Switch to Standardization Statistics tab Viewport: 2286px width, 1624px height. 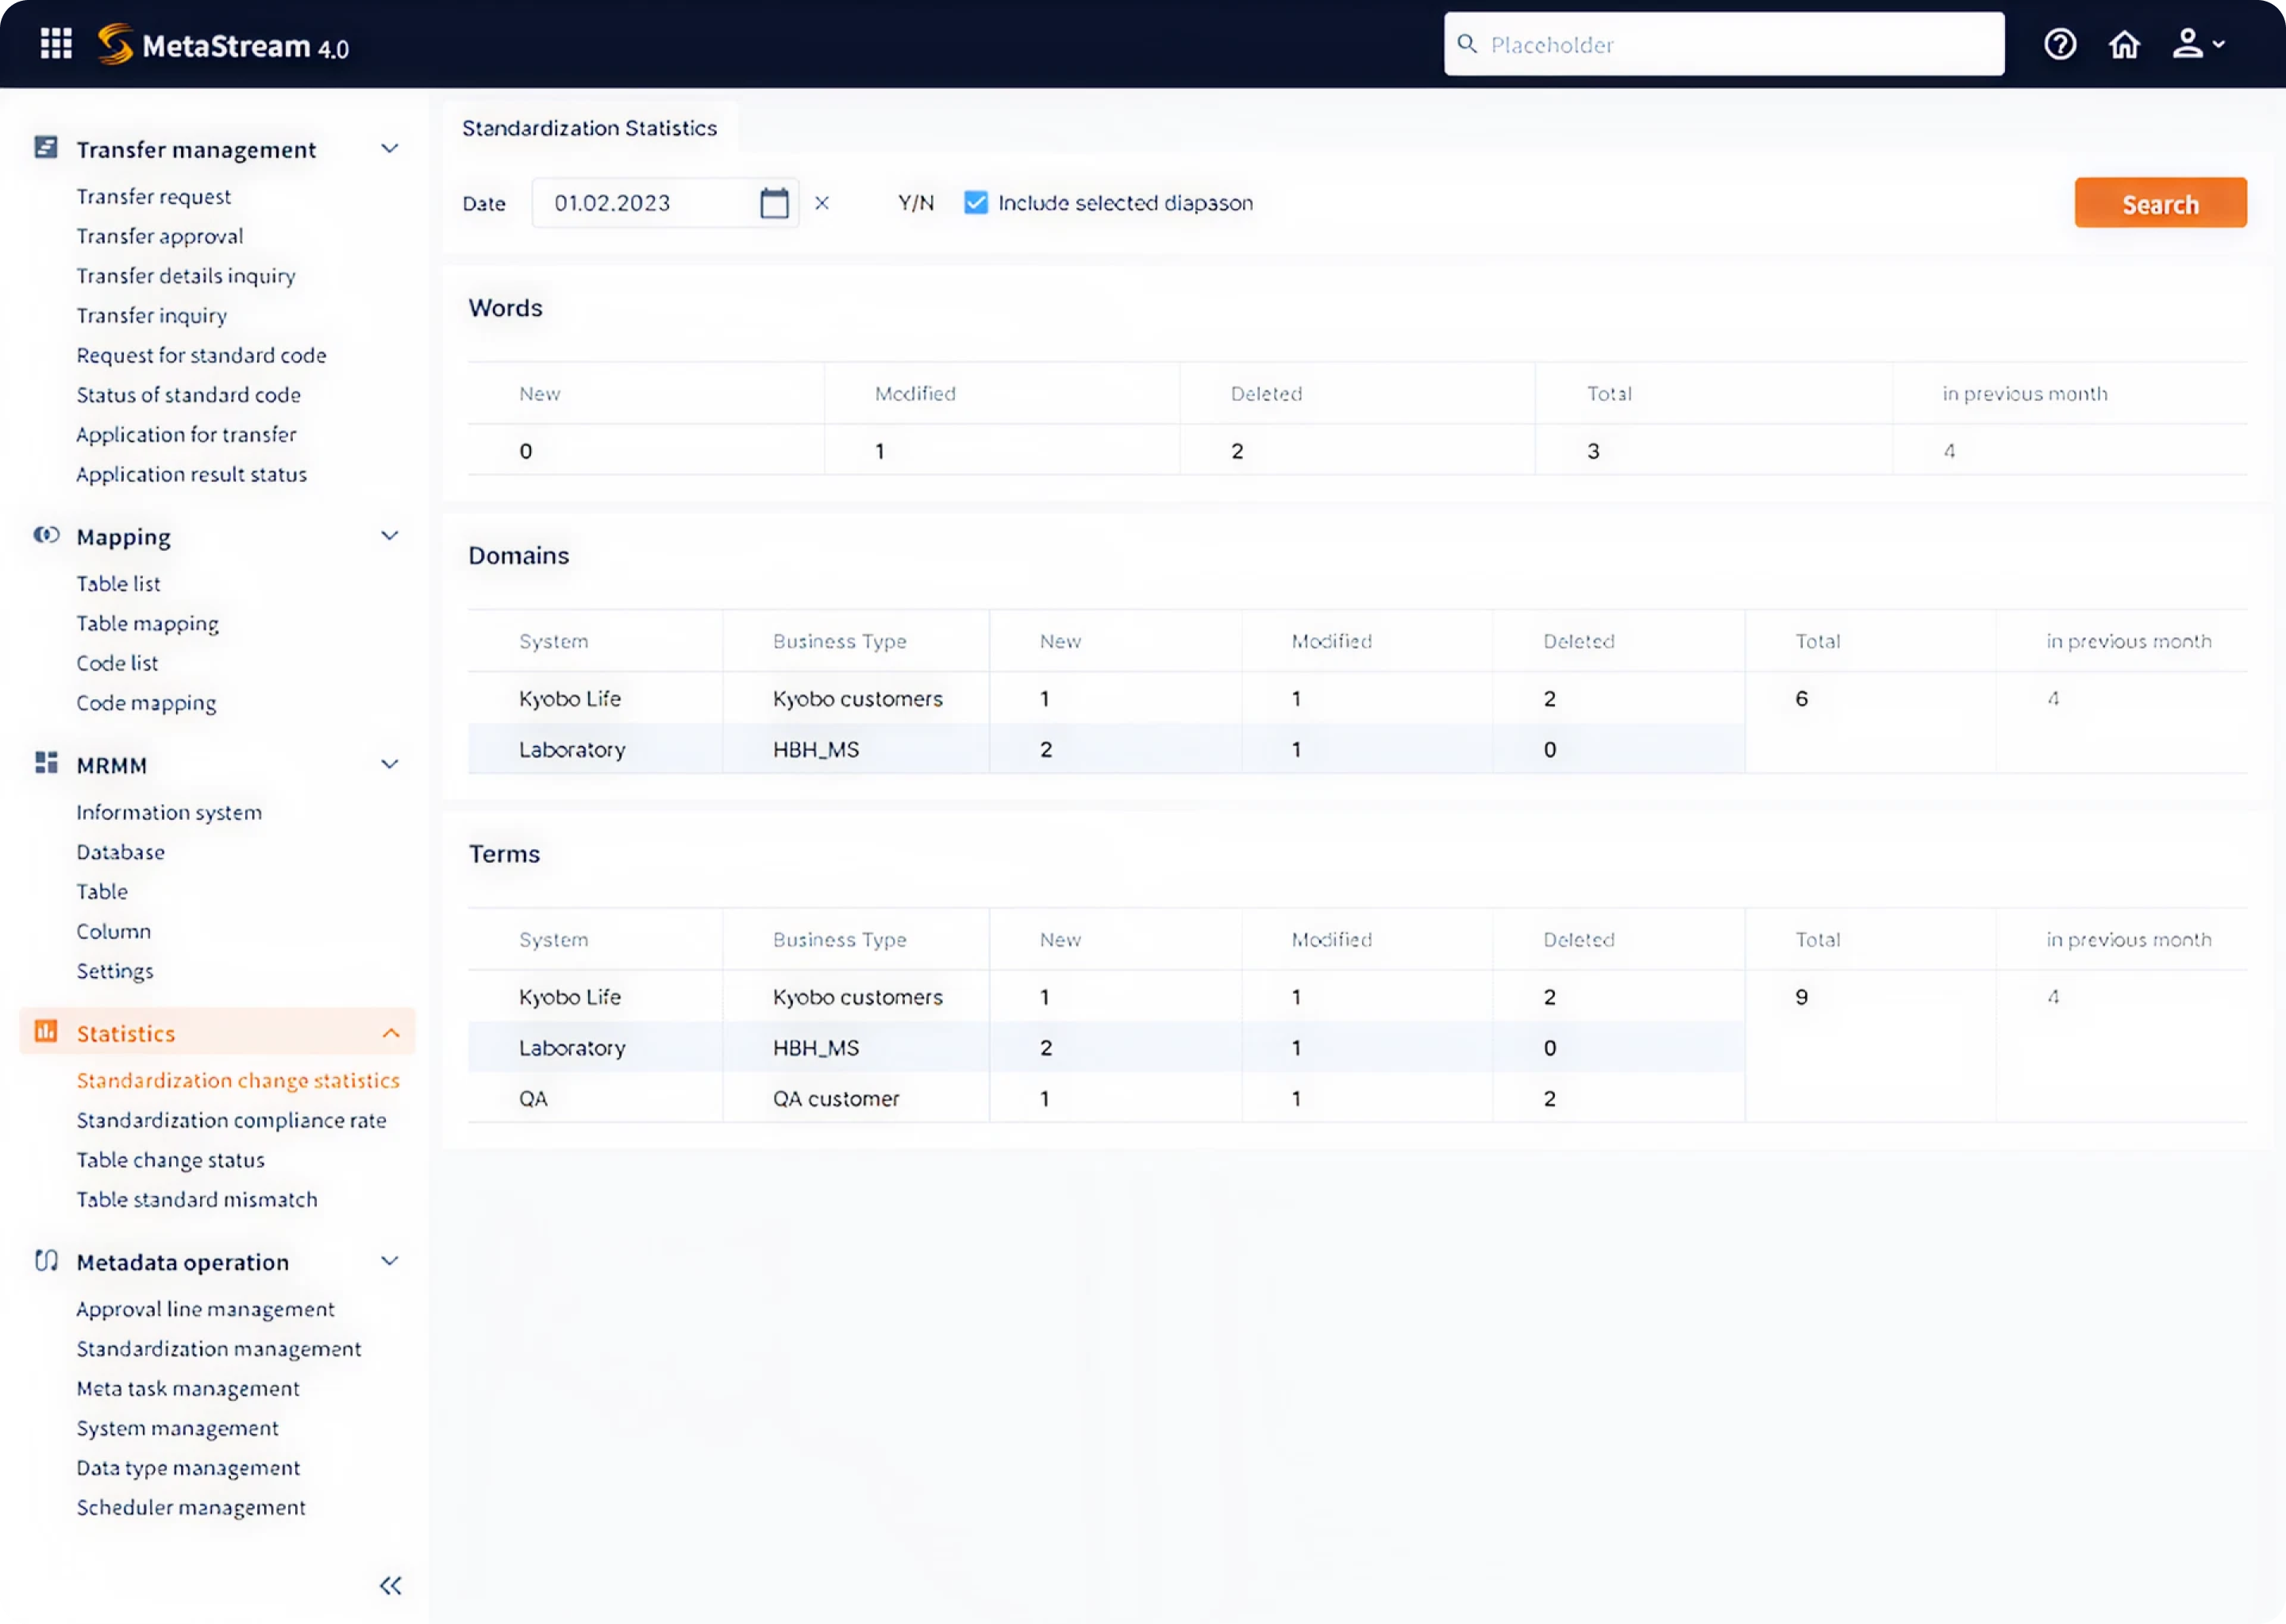click(x=589, y=127)
